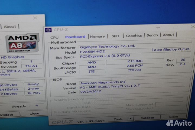Go to the Graphics tab
Viewport: 195px width, 130px height.
coord(134,35)
